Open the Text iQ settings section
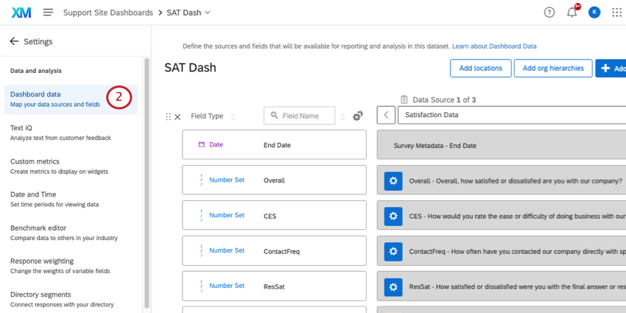 coord(21,127)
